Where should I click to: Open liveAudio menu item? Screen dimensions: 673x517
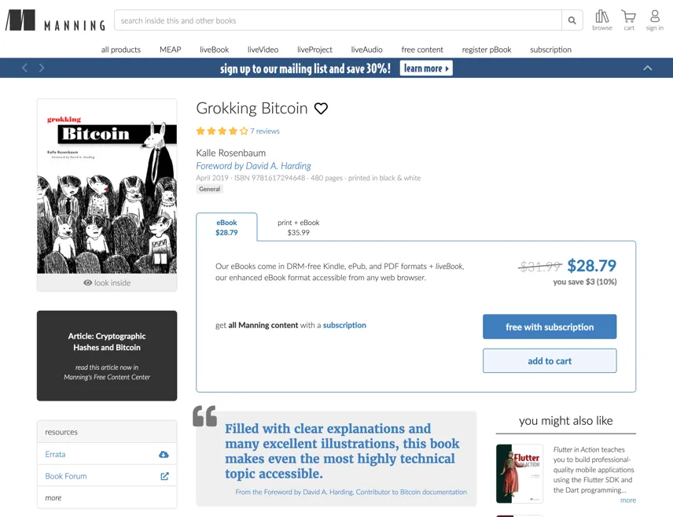[366, 50]
